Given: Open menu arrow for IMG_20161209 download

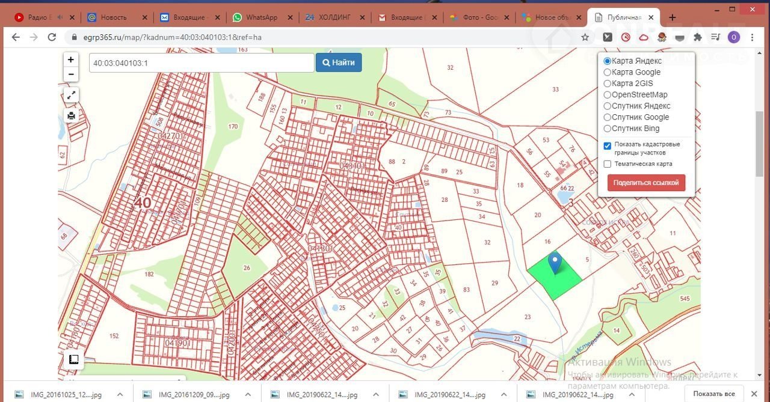Looking at the screenshot, I should point(248,394).
